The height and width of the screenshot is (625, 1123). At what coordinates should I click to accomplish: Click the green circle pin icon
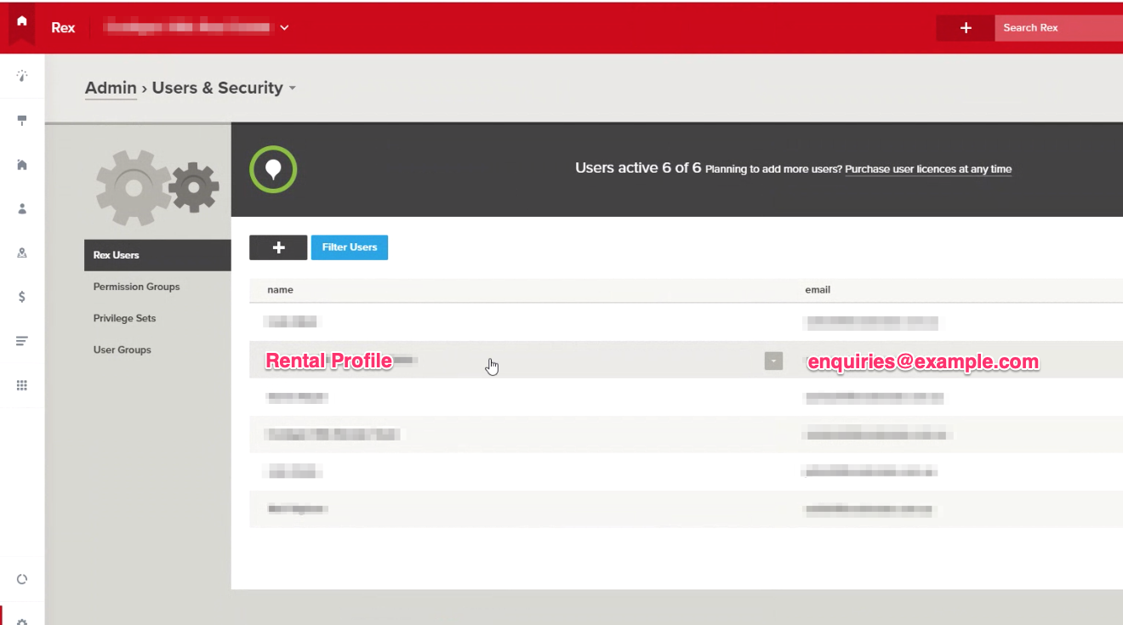click(x=273, y=169)
